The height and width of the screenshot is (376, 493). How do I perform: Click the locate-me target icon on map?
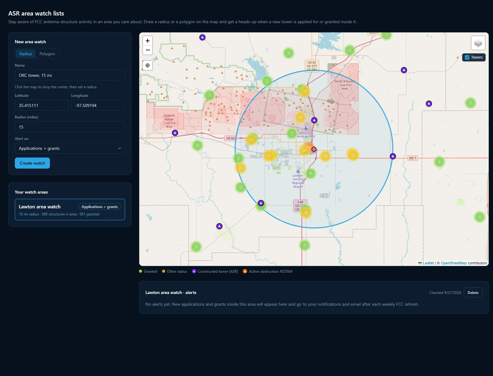click(148, 65)
